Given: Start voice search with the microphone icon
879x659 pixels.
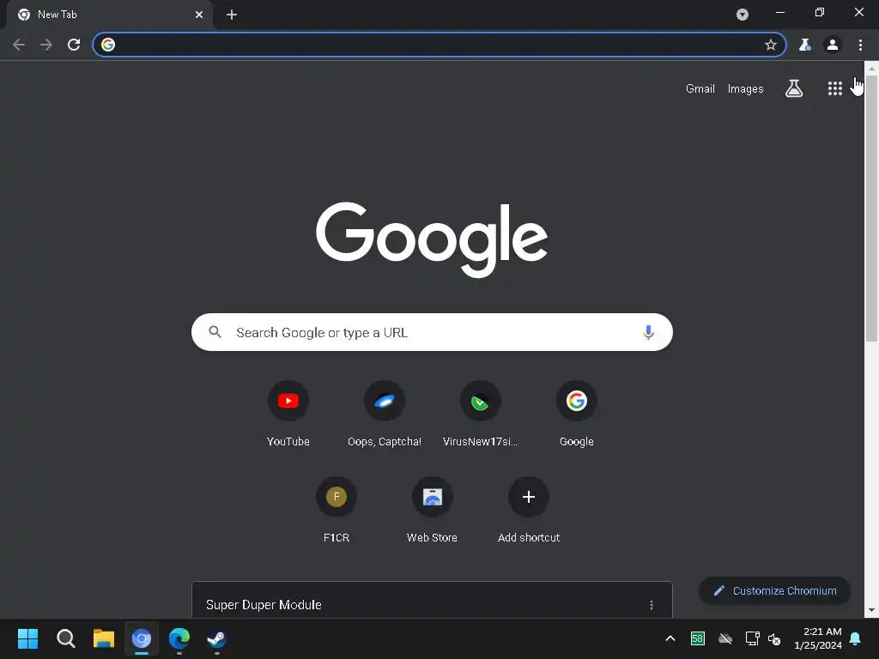Looking at the screenshot, I should [648, 332].
